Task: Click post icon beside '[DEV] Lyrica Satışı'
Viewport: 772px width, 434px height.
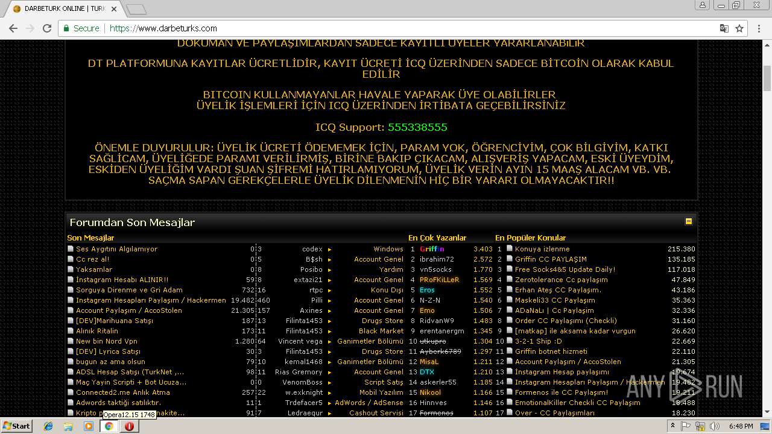Action: [71, 351]
